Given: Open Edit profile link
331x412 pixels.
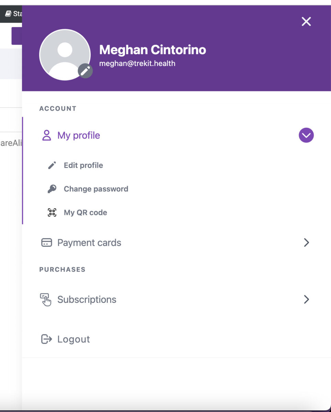Looking at the screenshot, I should 83,165.
